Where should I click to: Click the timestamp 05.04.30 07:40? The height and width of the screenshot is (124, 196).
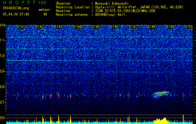coord(16,14)
